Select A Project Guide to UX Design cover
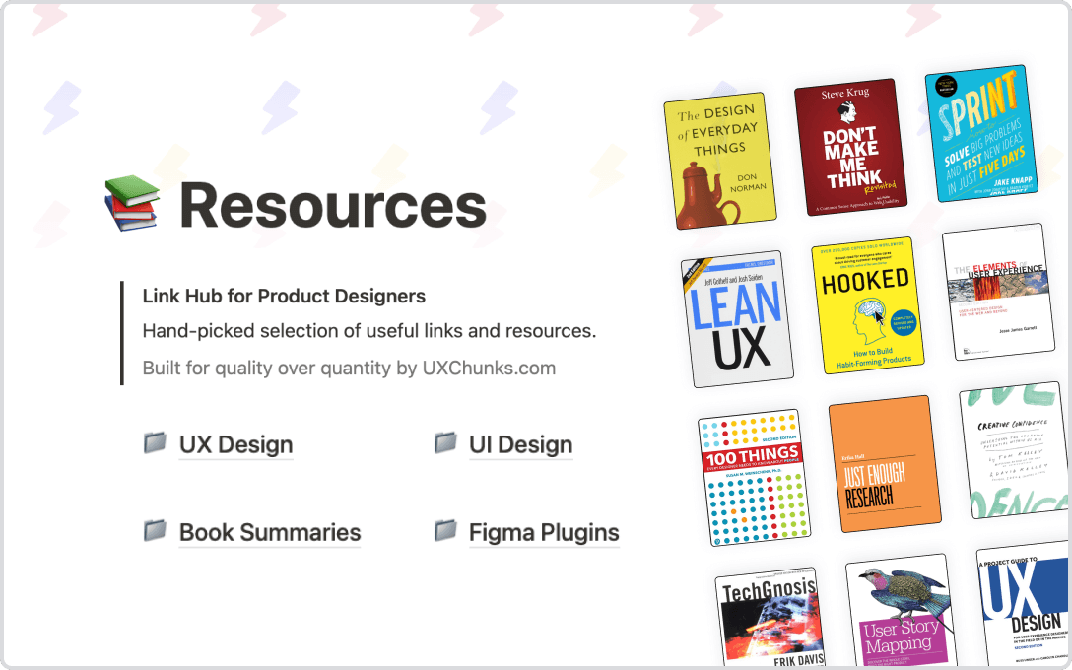Image resolution: width=1072 pixels, height=670 pixels. coord(1023,603)
